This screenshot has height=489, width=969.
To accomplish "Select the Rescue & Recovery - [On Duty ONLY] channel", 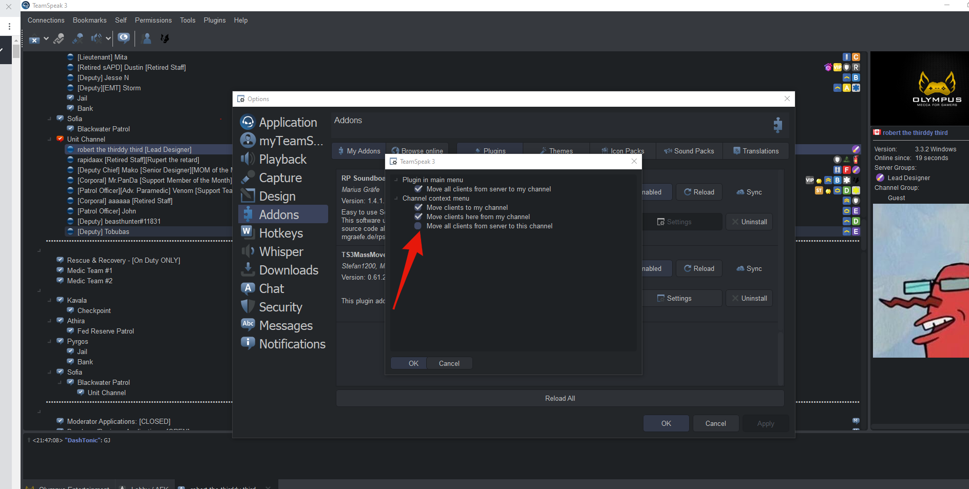I will point(123,260).
